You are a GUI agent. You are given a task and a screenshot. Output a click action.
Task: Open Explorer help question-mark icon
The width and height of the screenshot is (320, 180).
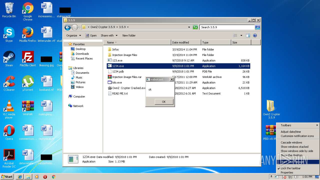(255, 35)
